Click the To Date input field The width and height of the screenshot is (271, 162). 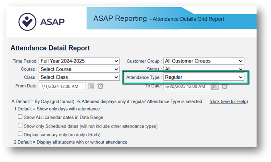187,87
